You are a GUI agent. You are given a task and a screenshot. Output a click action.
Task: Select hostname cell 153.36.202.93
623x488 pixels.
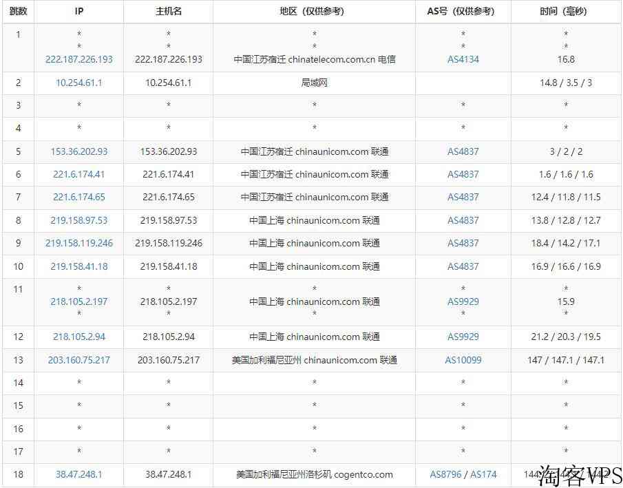pos(169,152)
